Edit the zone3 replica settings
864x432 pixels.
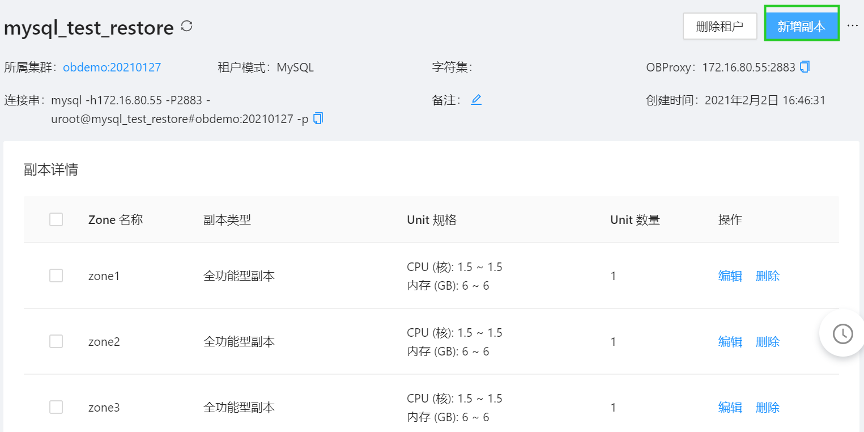(730, 407)
